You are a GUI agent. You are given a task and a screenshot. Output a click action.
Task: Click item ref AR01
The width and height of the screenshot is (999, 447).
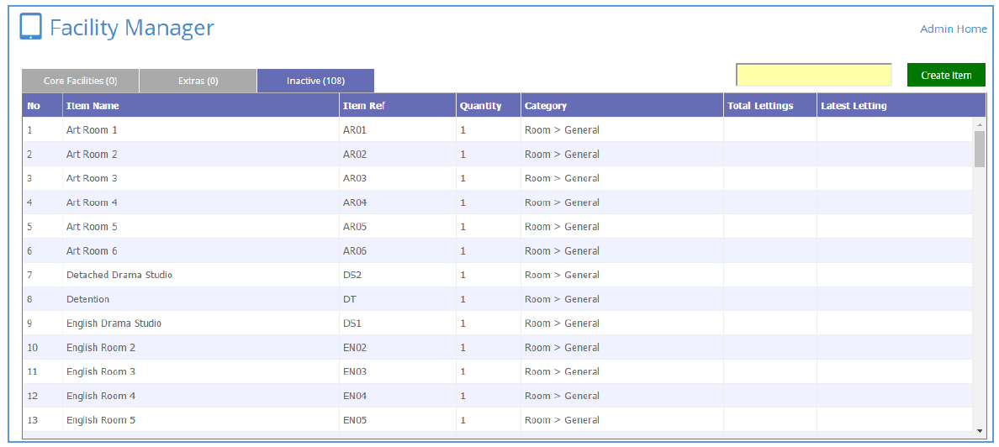(x=355, y=130)
